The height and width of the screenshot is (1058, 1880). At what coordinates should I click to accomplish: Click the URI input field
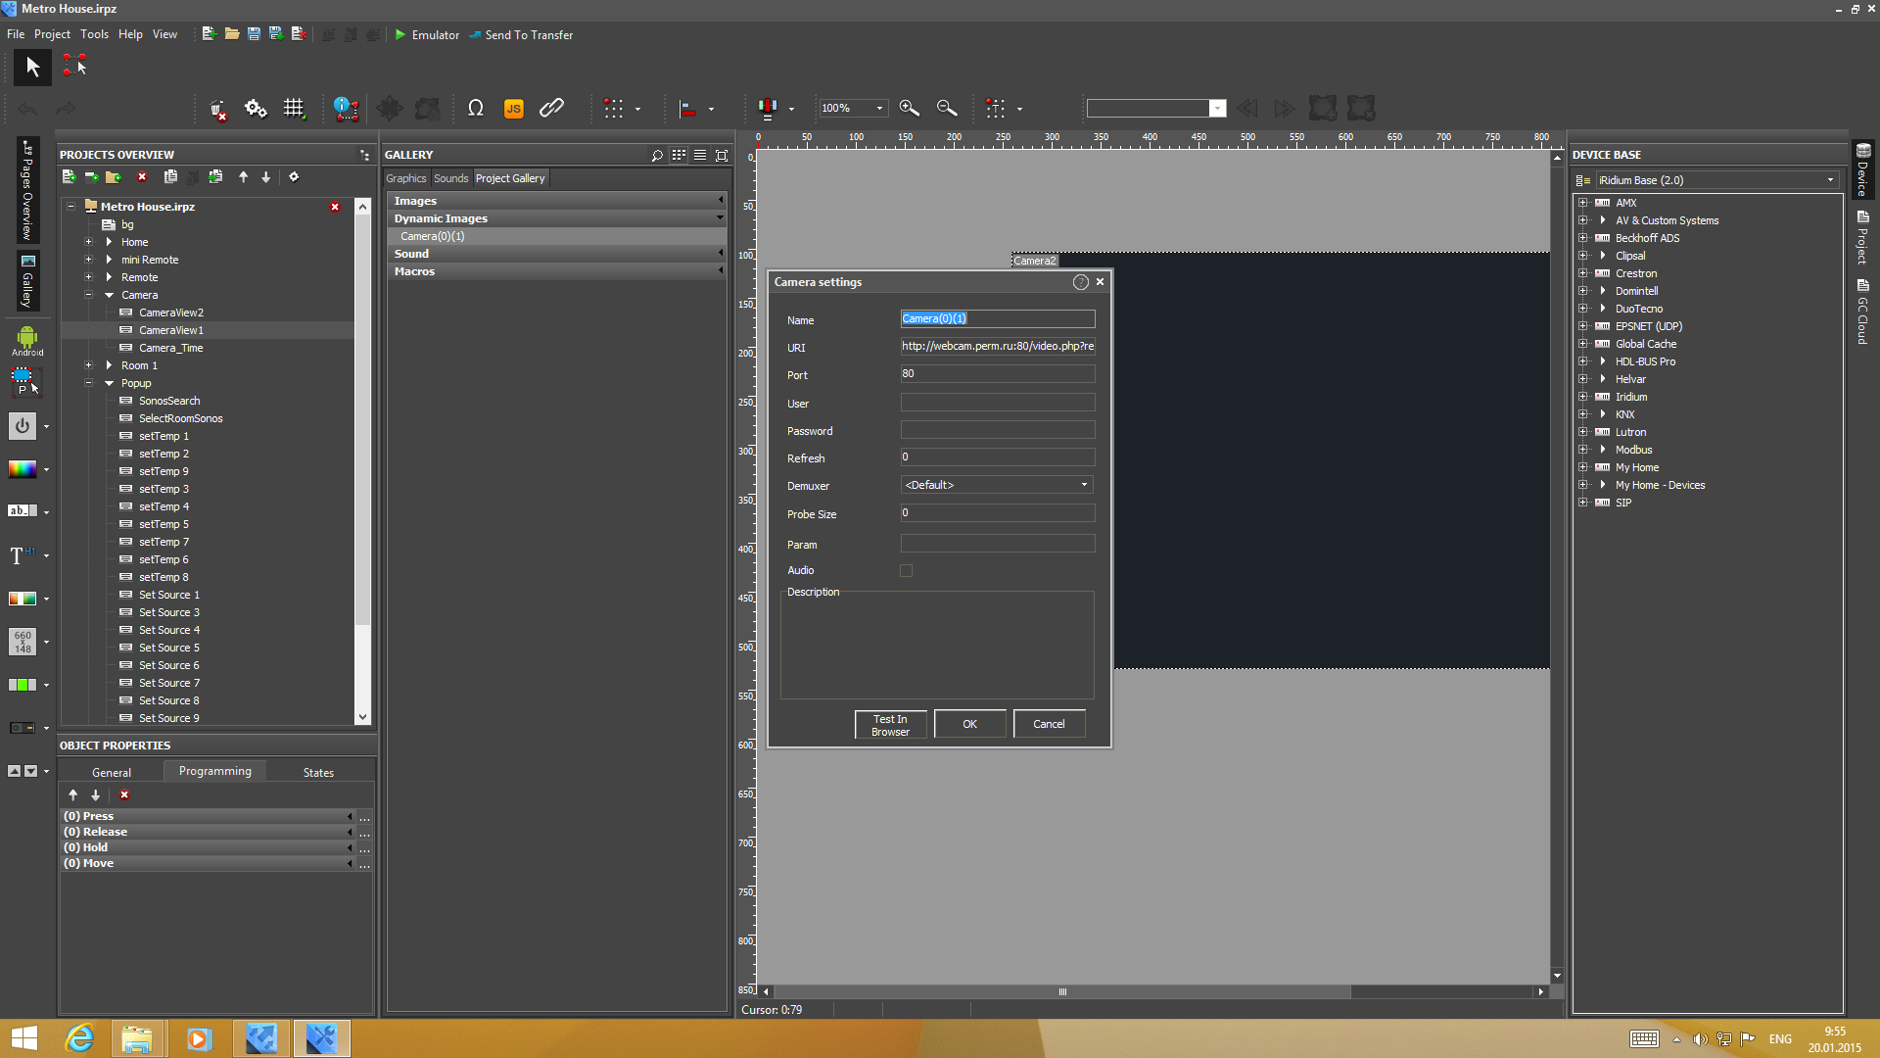tap(997, 346)
